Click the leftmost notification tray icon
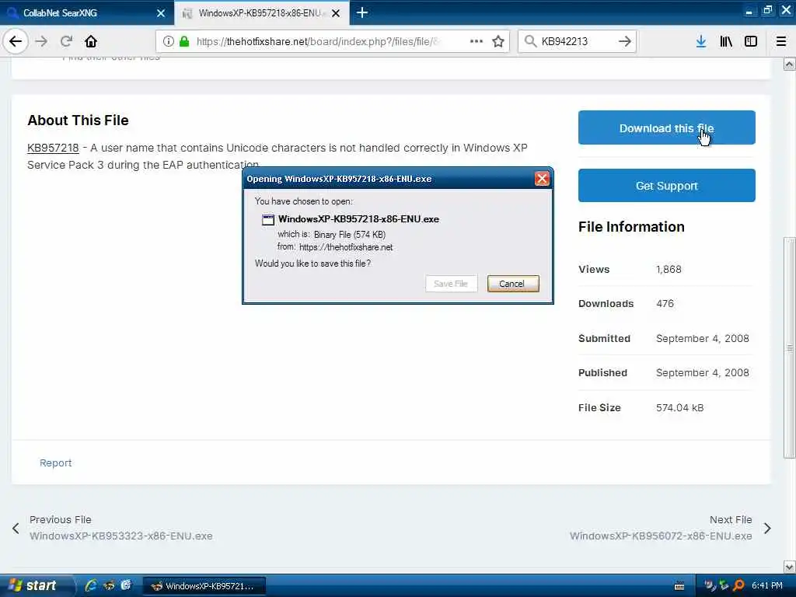This screenshot has height=597, width=796. 710,585
